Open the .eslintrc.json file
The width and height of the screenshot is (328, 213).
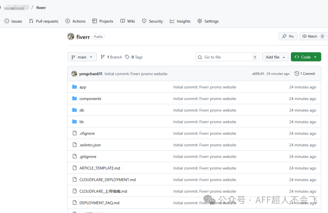coord(90,145)
